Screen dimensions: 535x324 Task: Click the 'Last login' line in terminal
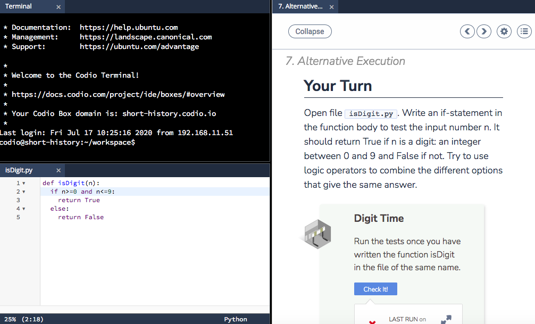116,133
